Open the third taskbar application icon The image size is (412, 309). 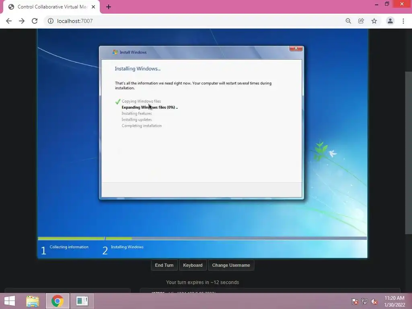tap(82, 301)
